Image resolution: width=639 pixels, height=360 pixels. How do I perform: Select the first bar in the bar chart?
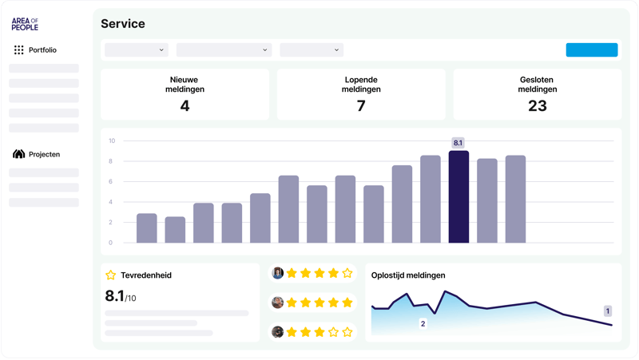tap(147, 228)
